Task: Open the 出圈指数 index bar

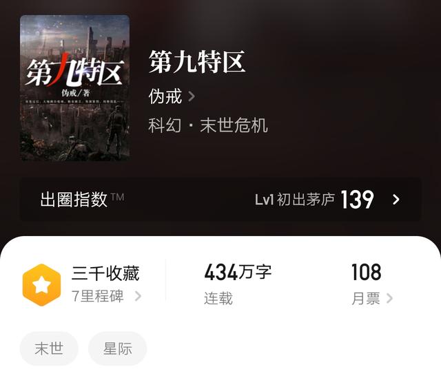Action: point(220,199)
